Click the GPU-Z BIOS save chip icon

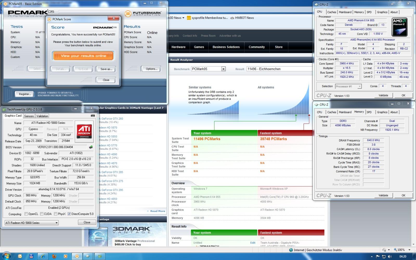(x=91, y=147)
